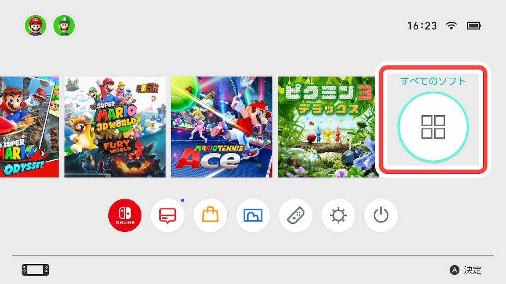Screen dimensions: 506x284
Task: Launch Nintendo eShop shopping bag icon
Action: [x=210, y=216]
